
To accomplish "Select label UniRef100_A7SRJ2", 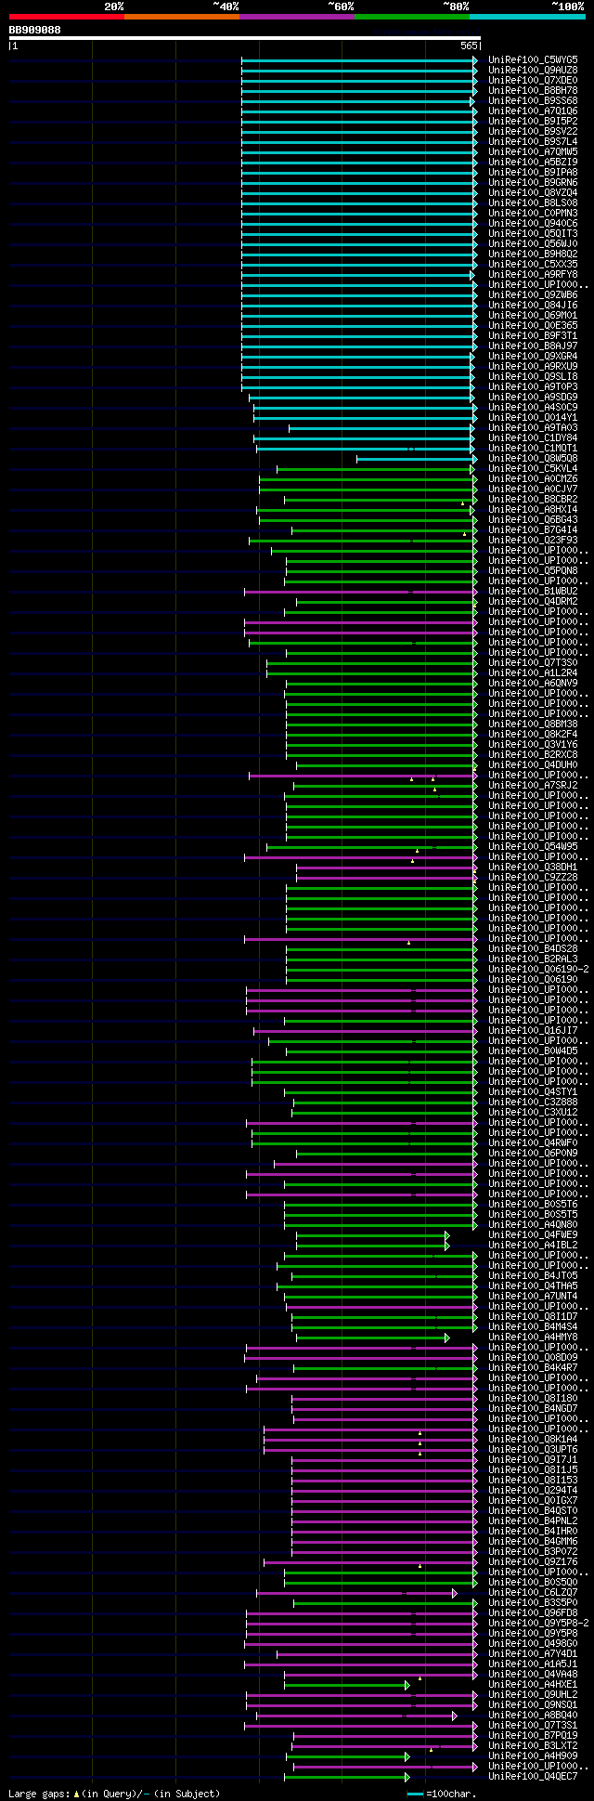I will 533,785.
